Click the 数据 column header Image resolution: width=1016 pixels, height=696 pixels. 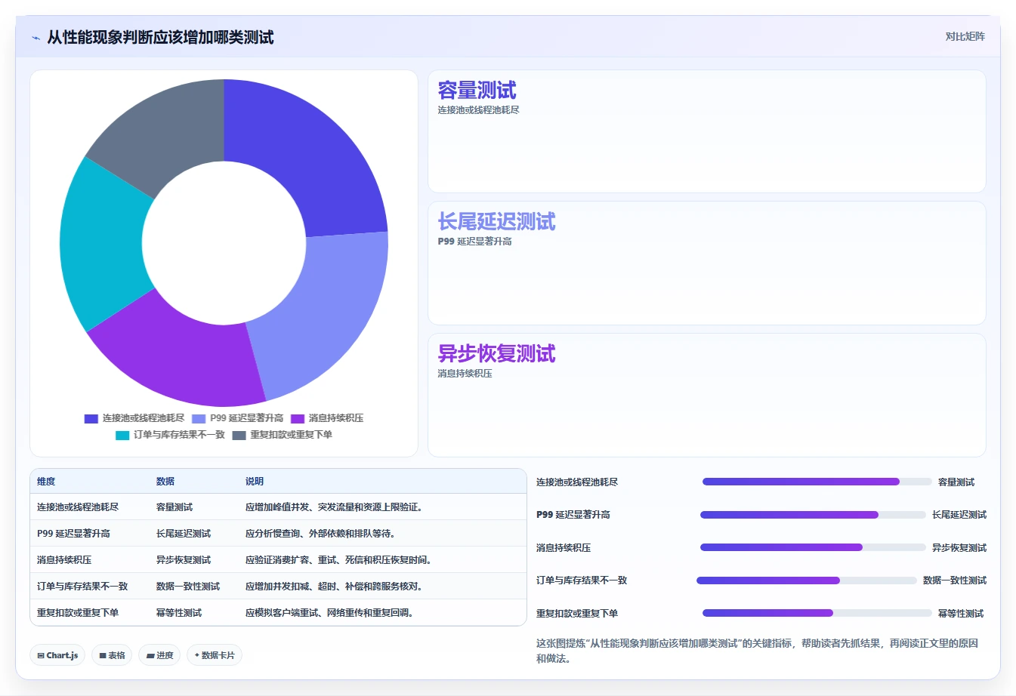click(165, 482)
